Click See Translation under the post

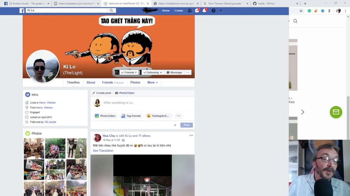(103, 151)
